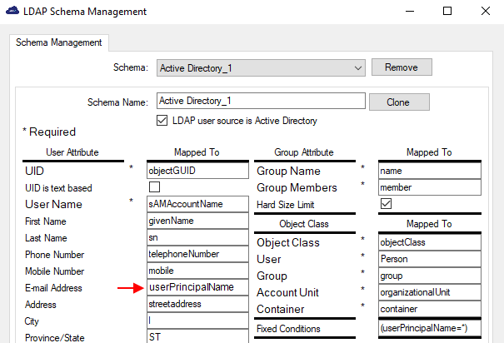The image size is (504, 343).
Task: Click the Account Unit field organizationalUnit
Action: click(x=429, y=292)
